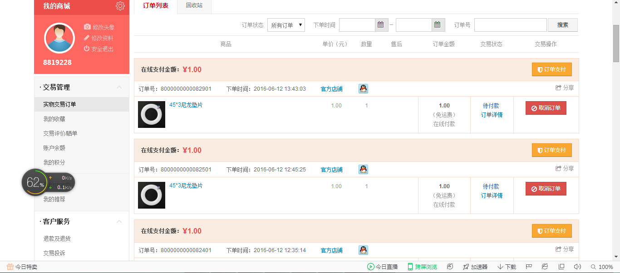Click the pencil icon for 修改资料
The image size is (620, 273).
tap(87, 38)
